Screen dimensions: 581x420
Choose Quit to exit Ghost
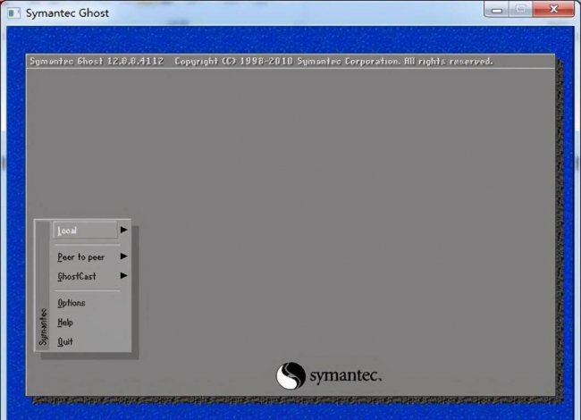(x=65, y=341)
